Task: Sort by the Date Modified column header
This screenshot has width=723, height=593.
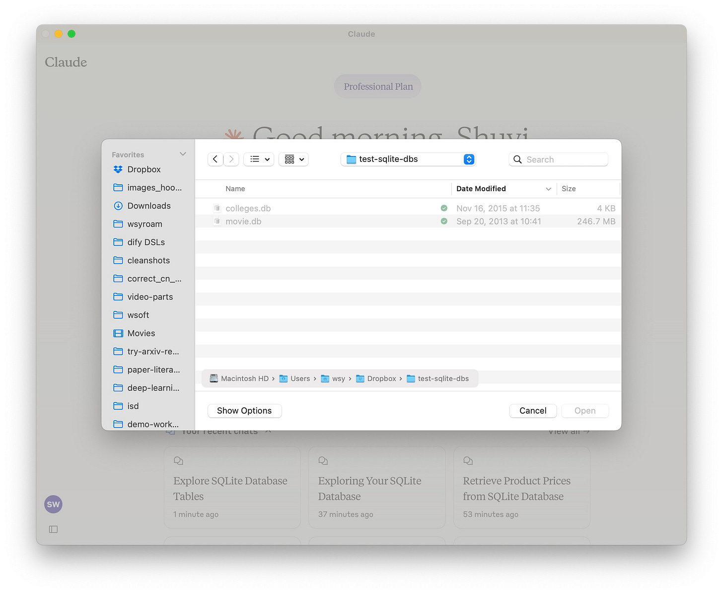Action: 481,189
